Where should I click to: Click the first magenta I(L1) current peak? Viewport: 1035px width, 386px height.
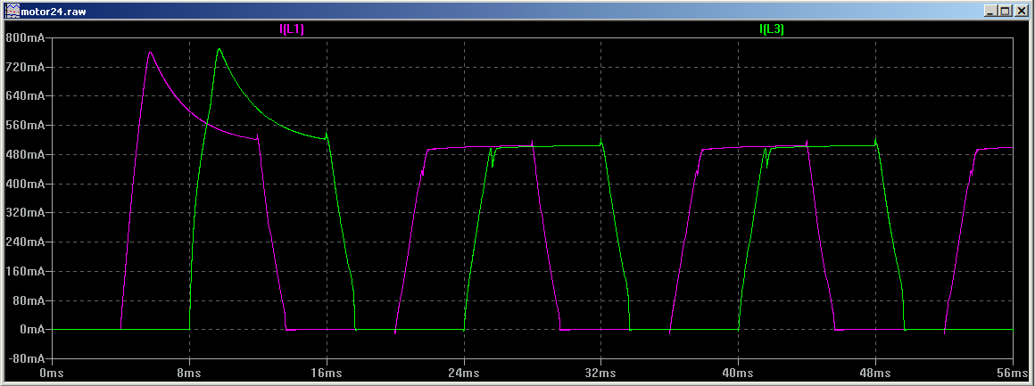pyautogui.click(x=150, y=52)
